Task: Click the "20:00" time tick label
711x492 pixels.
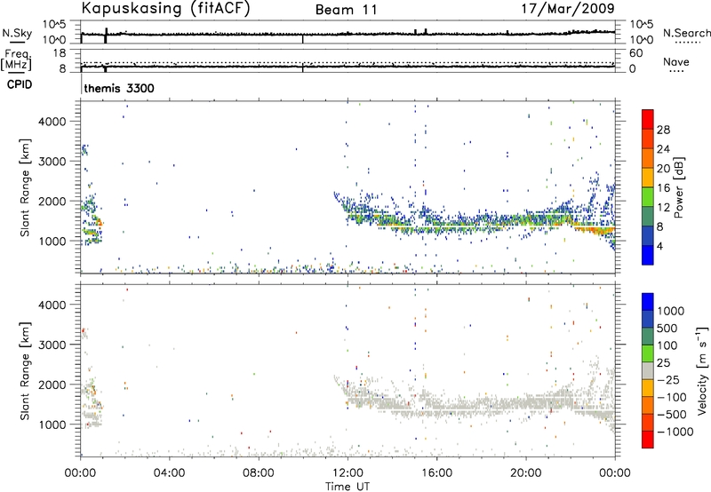Action: 525,473
